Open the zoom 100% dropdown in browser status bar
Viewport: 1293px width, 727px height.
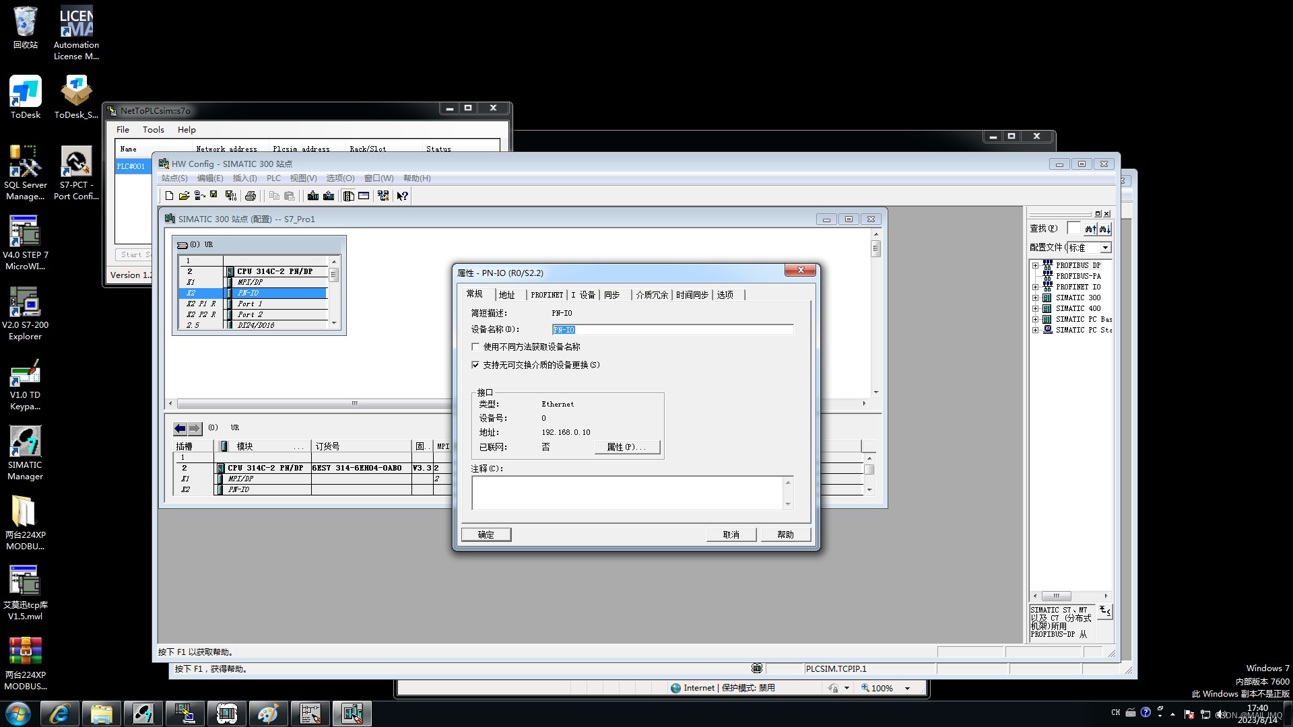(907, 688)
